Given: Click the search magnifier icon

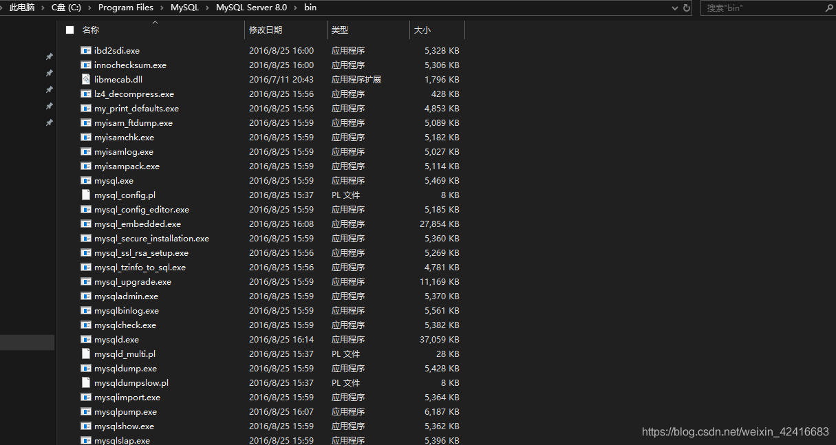Looking at the screenshot, I should 828,8.
